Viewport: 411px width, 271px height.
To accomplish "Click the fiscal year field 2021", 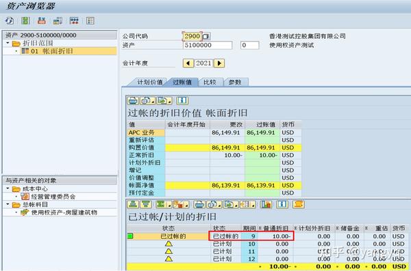I will tap(204, 63).
